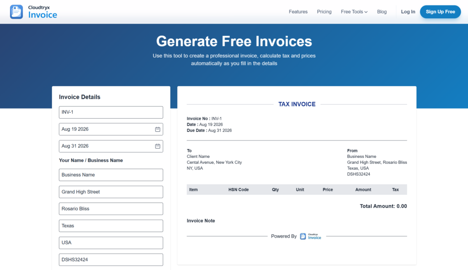Click the Cloudtryx Invoice brand text
468x270 pixels.
[x=43, y=12]
